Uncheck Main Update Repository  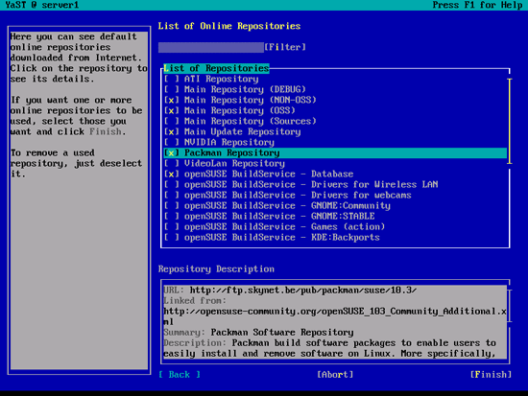pos(172,132)
